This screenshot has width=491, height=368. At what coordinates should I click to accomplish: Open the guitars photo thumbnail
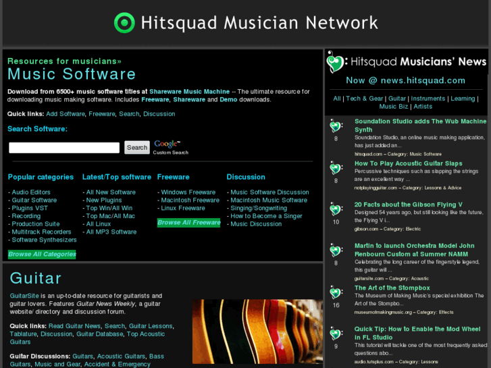[257, 332]
